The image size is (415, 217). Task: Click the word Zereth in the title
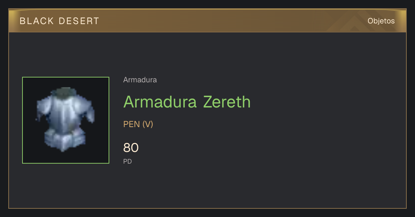227,102
